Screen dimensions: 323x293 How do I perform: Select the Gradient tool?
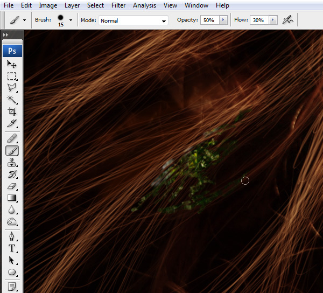click(12, 198)
